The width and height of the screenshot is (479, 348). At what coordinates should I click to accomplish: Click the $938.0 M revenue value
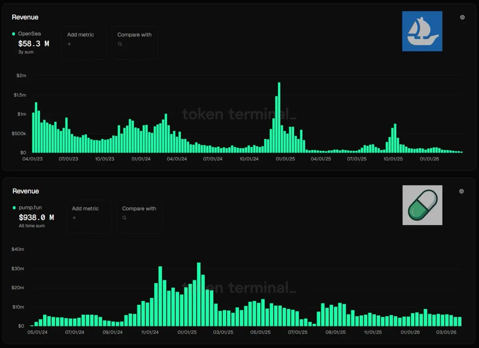click(36, 217)
